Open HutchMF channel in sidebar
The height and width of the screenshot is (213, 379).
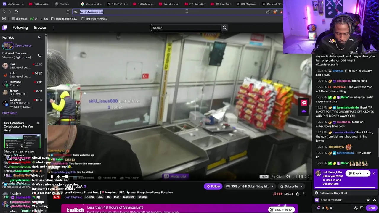pyautogui.click(x=22, y=83)
